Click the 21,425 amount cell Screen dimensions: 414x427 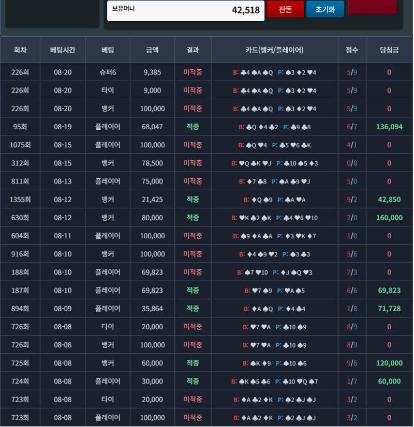pyautogui.click(x=152, y=200)
